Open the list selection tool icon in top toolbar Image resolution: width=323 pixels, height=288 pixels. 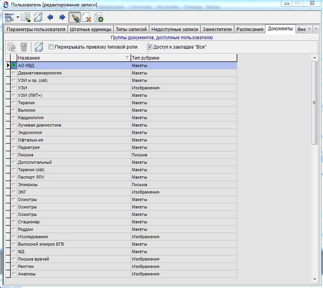9,17
